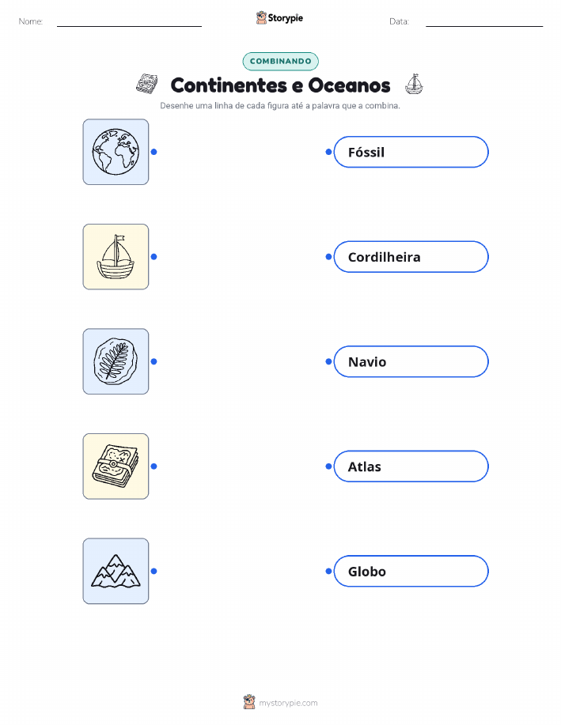Click the small sailboat icon beside title
This screenshot has height=725, width=561.
point(414,84)
